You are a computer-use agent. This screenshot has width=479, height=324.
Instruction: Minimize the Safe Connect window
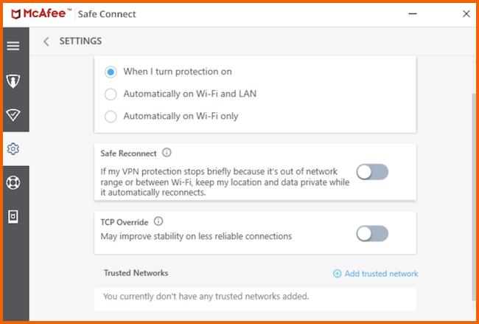click(x=413, y=14)
